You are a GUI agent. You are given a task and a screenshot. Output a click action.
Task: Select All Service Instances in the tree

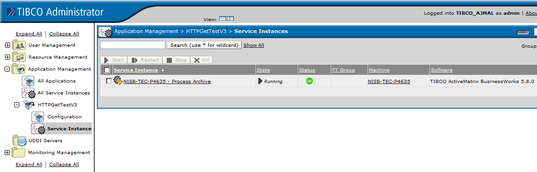[64, 93]
